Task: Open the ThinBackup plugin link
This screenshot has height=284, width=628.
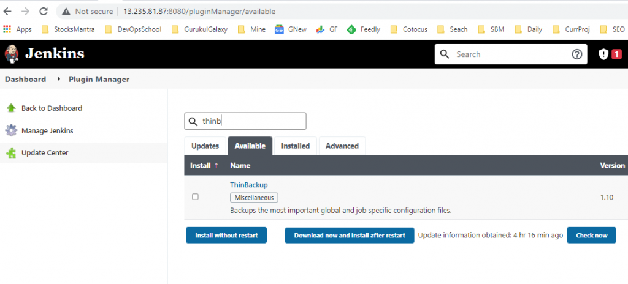Action: 248,185
